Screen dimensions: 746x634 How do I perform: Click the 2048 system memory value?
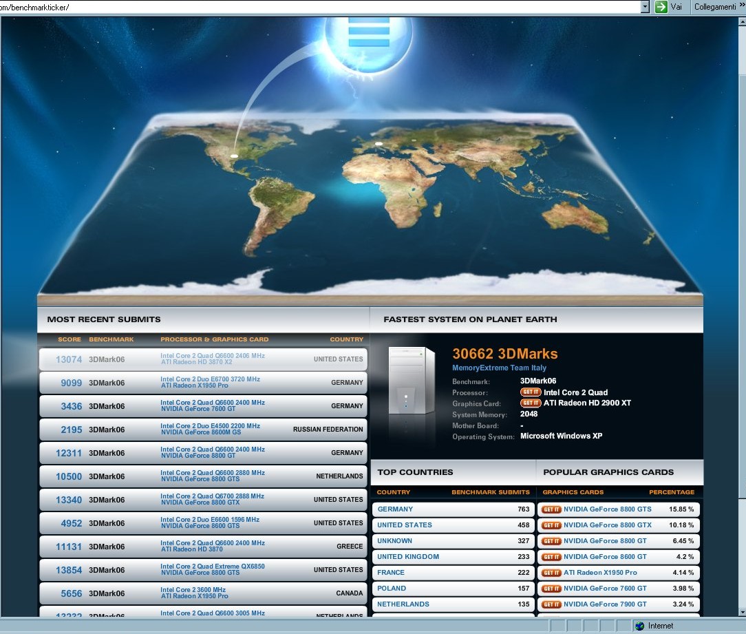pyautogui.click(x=529, y=414)
